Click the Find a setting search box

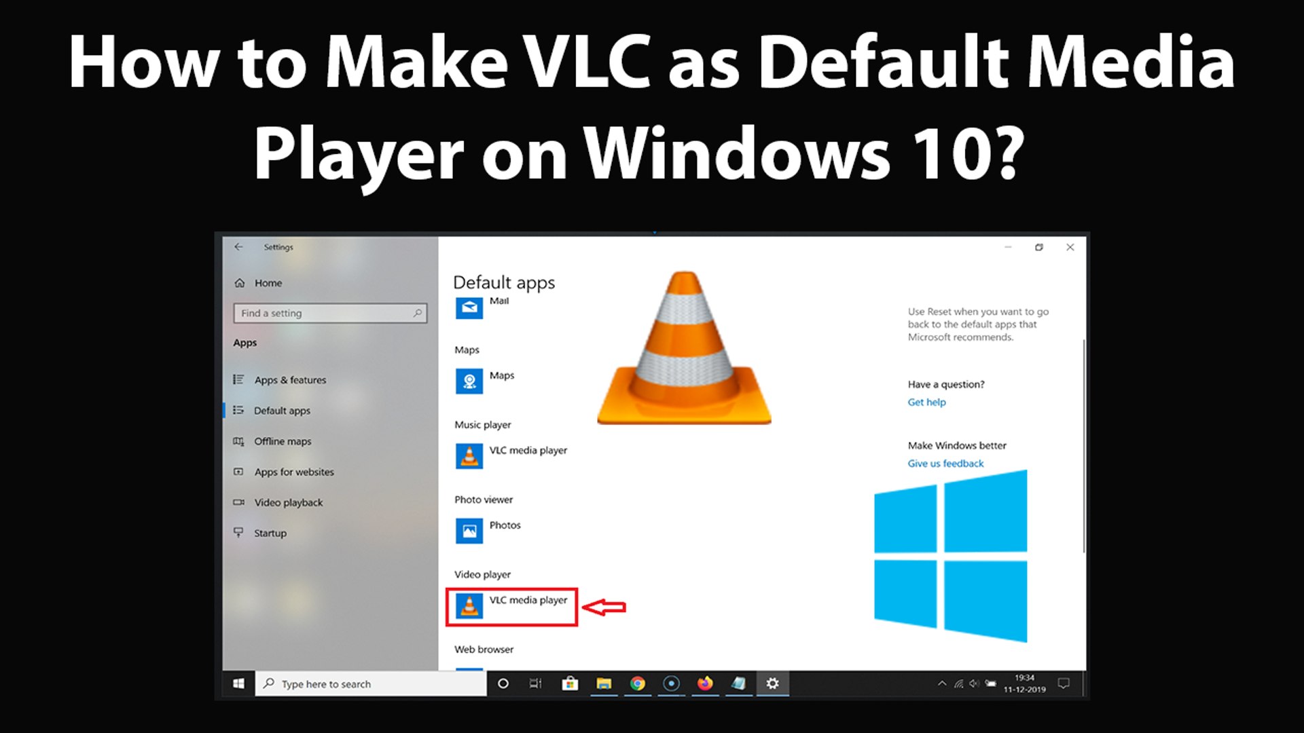click(330, 313)
